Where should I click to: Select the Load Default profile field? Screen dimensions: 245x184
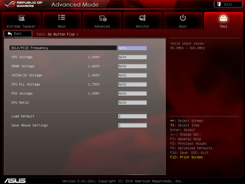(132, 116)
